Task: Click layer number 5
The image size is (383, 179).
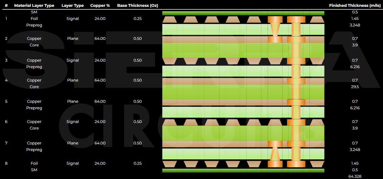Action: point(6,101)
